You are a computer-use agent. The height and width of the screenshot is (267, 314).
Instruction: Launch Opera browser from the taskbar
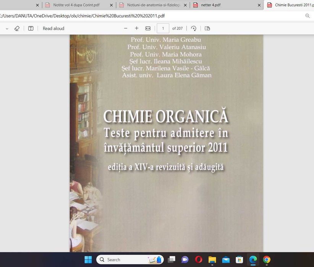pyautogui.click(x=199, y=260)
